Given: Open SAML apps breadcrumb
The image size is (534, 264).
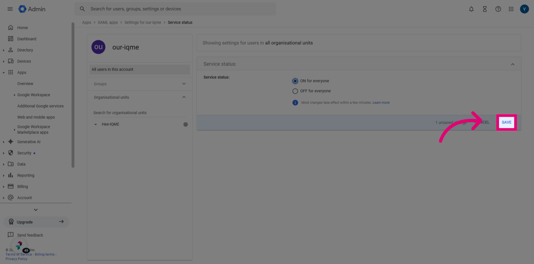Looking at the screenshot, I should 108,23.
